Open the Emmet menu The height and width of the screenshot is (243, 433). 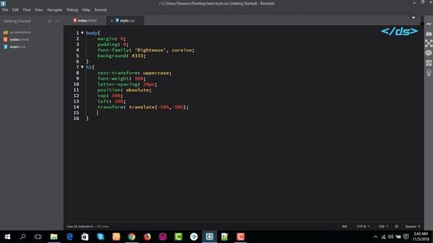tap(101, 9)
